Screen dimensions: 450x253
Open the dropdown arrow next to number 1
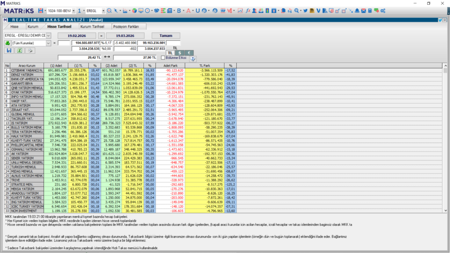[84, 11]
